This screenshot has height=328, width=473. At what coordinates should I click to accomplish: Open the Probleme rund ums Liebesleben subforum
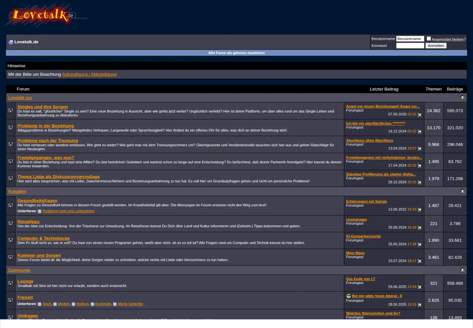click(x=68, y=211)
